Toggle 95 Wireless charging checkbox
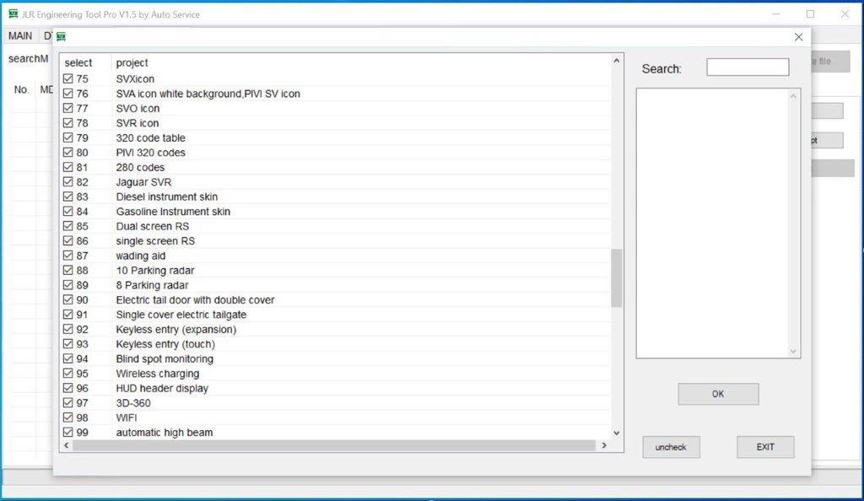This screenshot has width=864, height=501. pos(67,374)
